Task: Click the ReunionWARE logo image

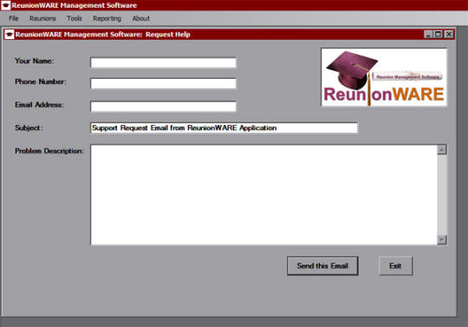Action: pyautogui.click(x=384, y=77)
